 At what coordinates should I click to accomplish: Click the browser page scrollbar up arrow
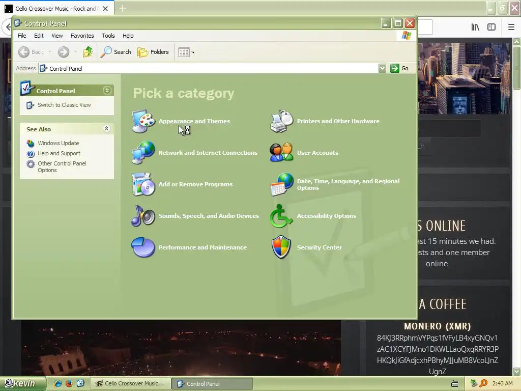click(x=517, y=42)
